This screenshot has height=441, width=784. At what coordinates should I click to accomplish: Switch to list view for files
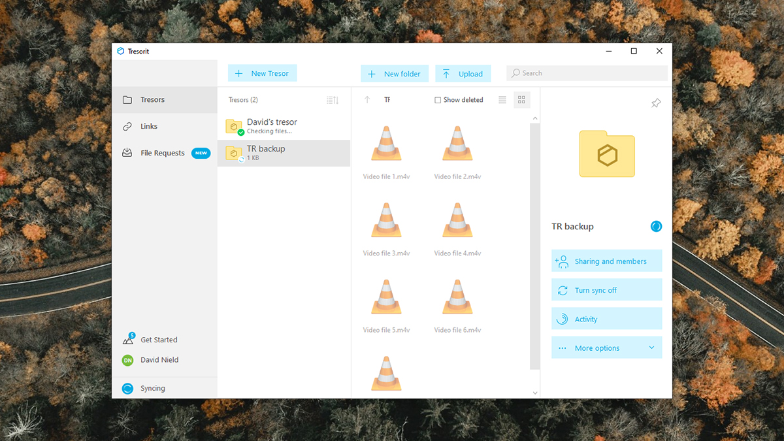click(502, 99)
